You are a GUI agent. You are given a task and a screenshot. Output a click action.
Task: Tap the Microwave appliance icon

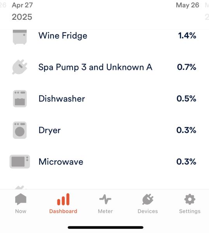pos(20,162)
